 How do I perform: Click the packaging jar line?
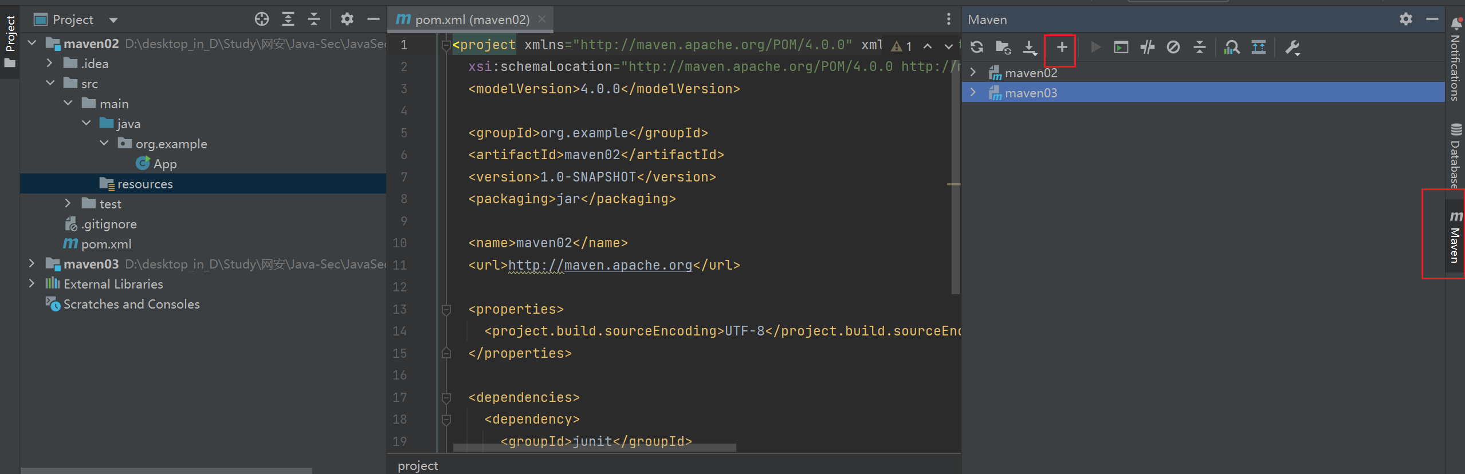(572, 199)
